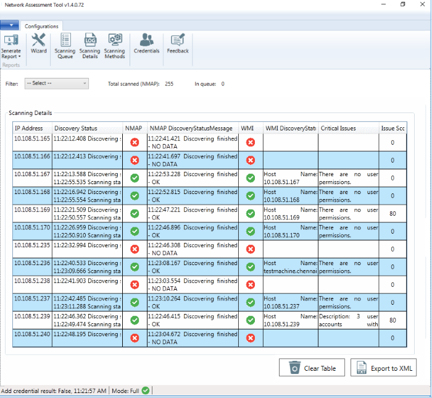Click the Export to XML button
This screenshot has height=398, width=432.
[383, 368]
